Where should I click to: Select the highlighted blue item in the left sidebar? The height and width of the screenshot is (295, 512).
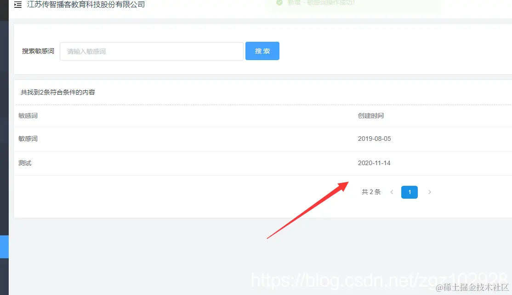(4, 247)
